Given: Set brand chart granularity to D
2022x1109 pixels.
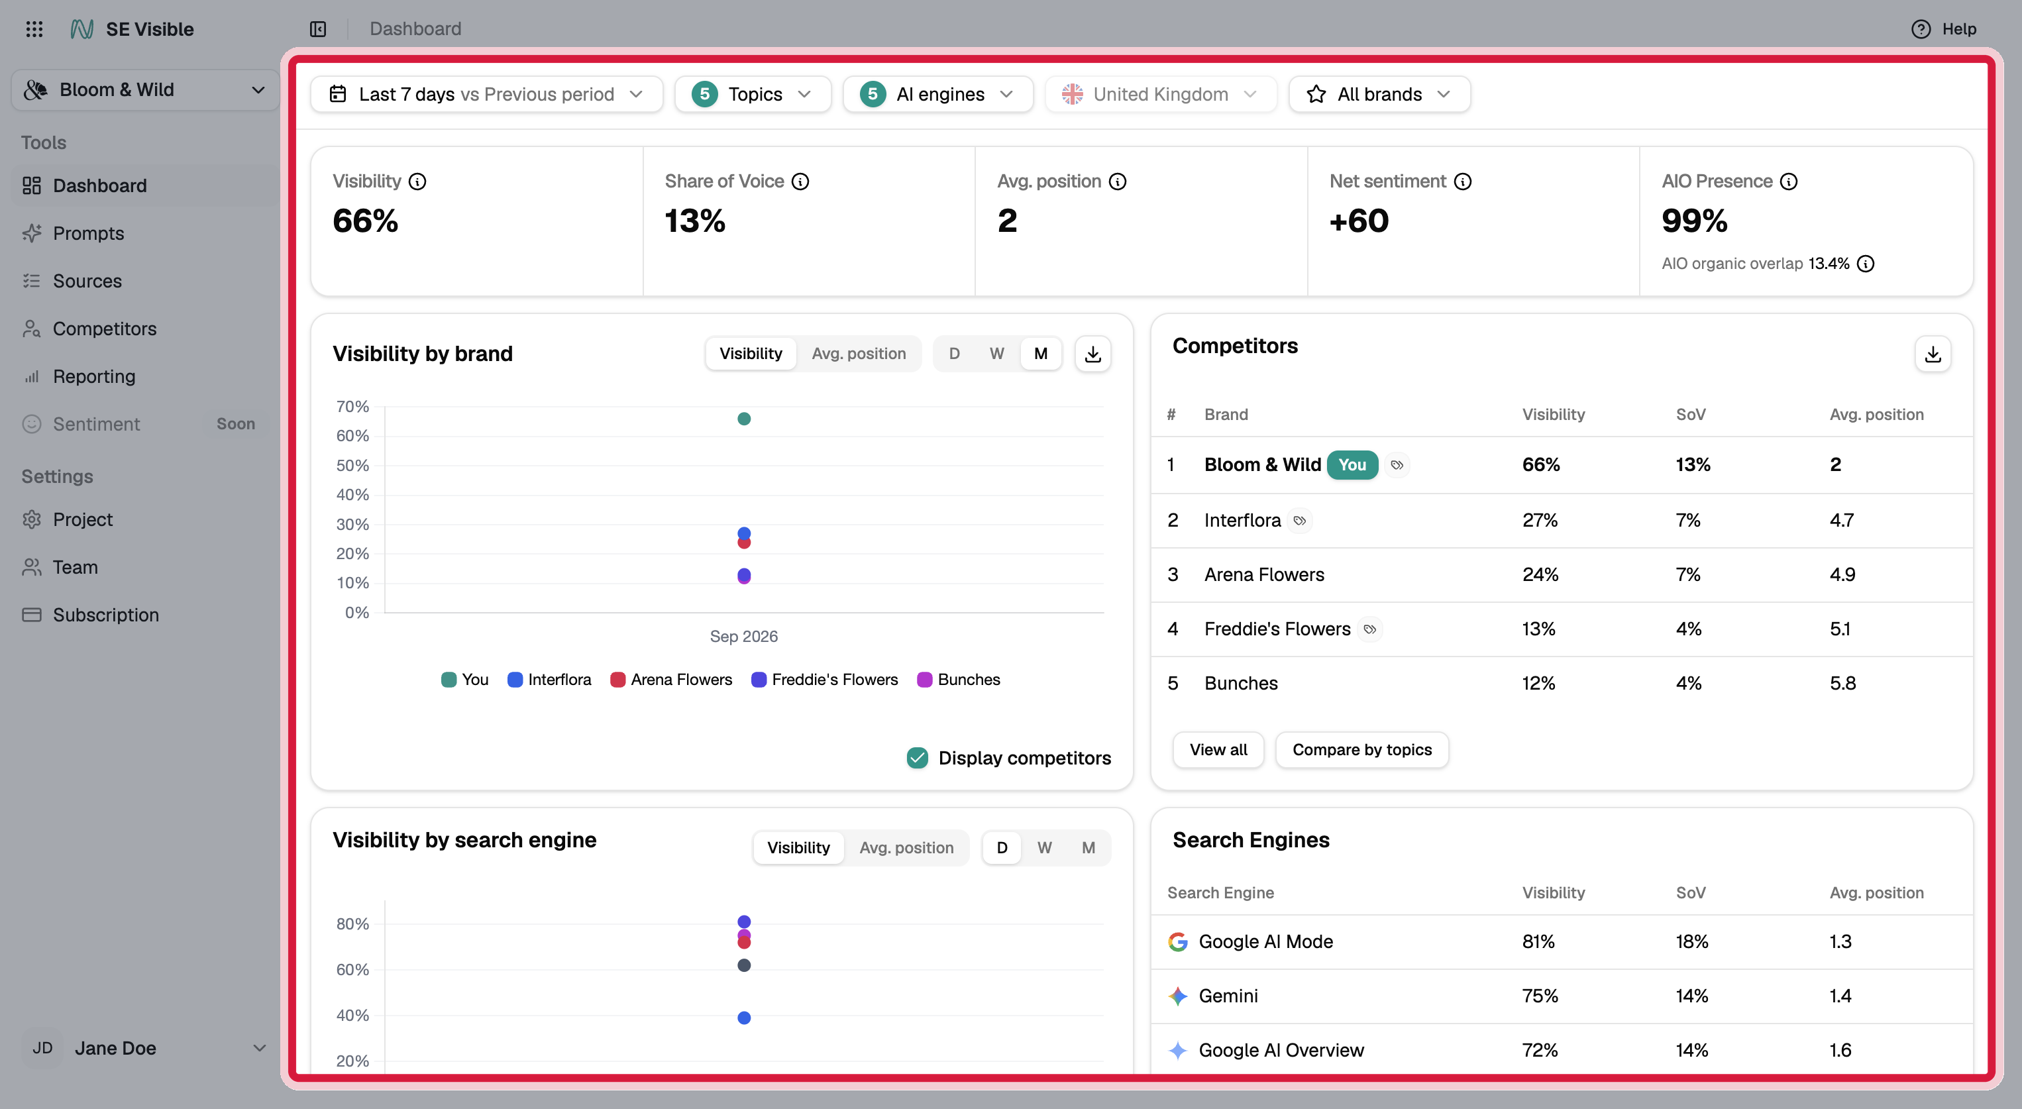Looking at the screenshot, I should pos(955,354).
